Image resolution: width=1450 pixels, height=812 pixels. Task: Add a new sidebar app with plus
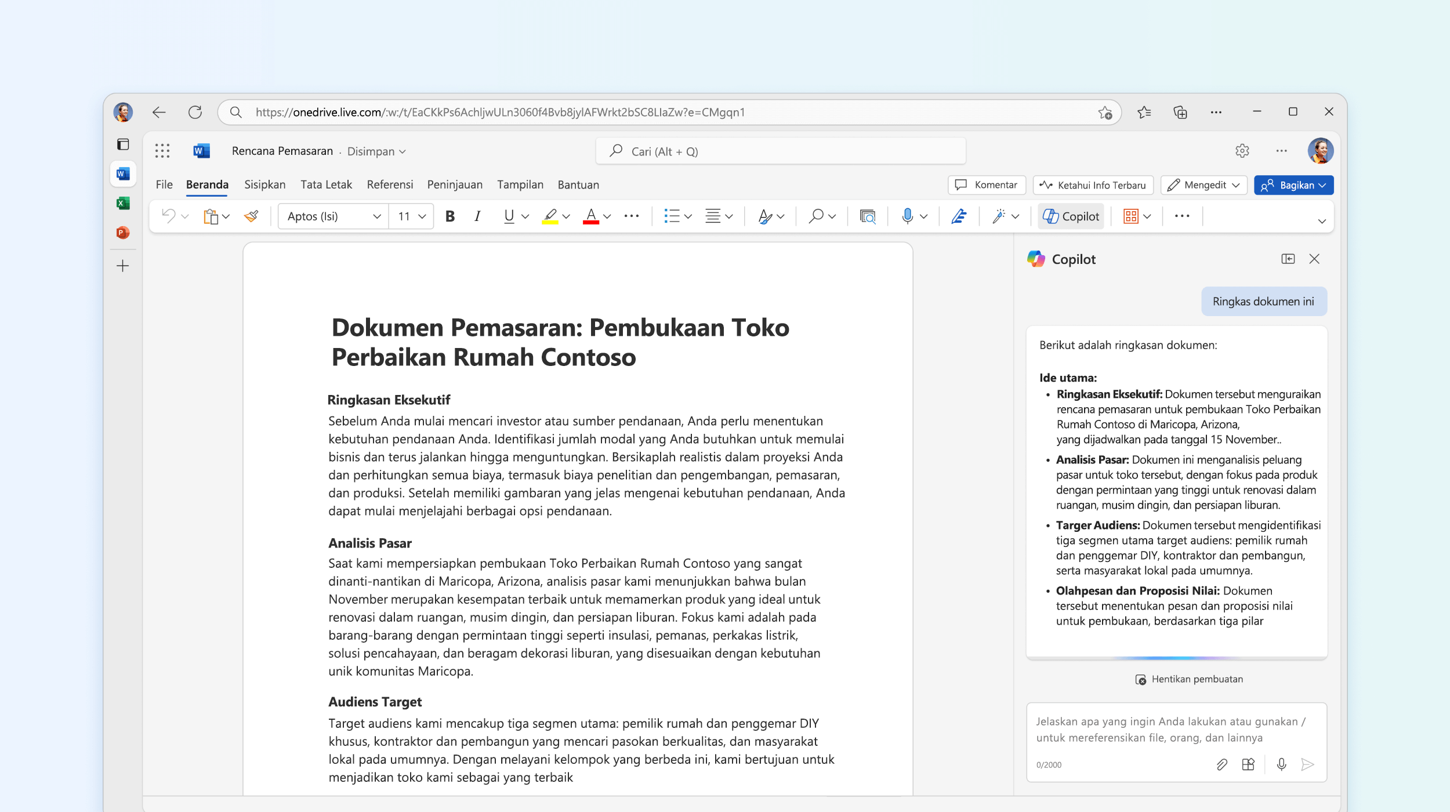[x=123, y=266]
